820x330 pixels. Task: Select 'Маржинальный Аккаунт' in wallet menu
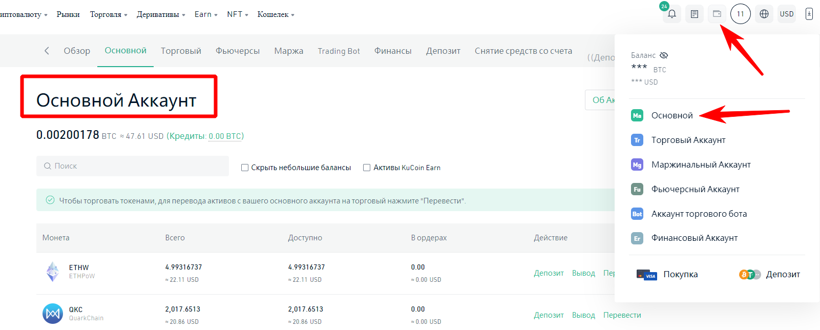pos(701,164)
